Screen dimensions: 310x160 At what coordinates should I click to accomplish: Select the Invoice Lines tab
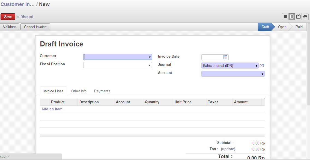tap(53, 91)
